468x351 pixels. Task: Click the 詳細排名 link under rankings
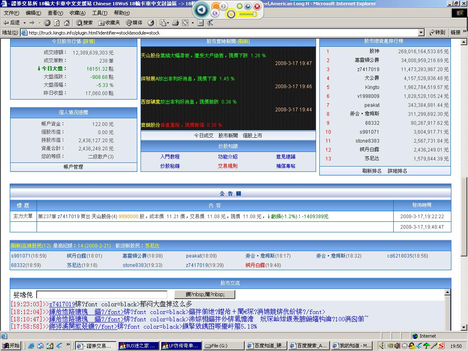click(x=397, y=171)
